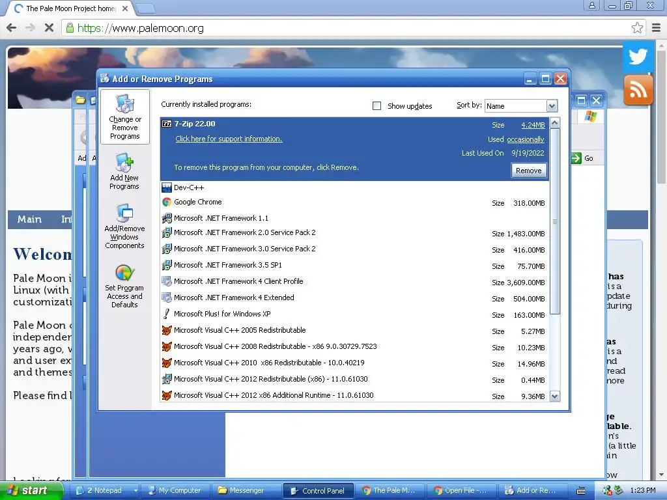
Task: Toggle the Show updates checkbox
Action: [x=376, y=105]
